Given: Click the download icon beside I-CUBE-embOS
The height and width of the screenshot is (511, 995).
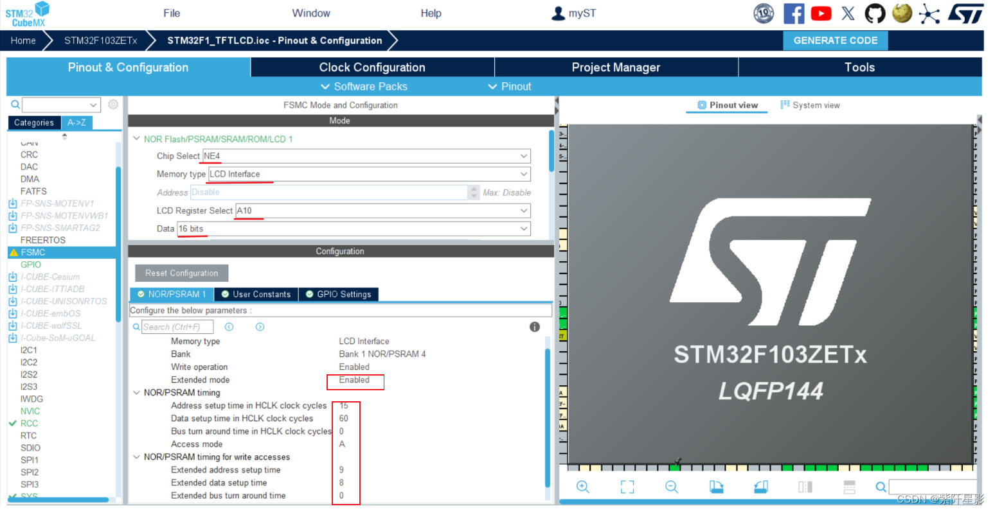Looking at the screenshot, I should (13, 313).
